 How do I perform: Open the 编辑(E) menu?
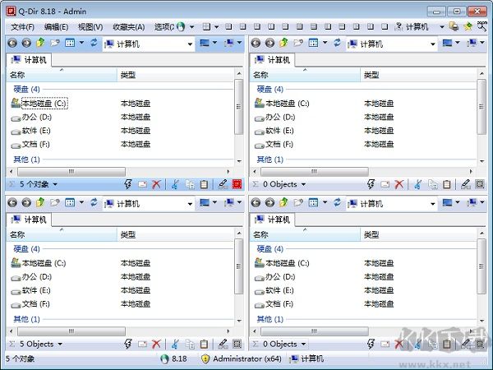(x=56, y=27)
